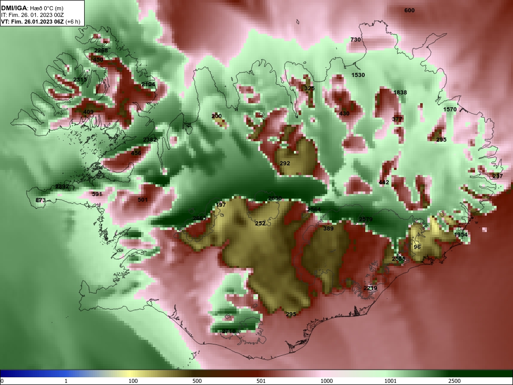Click the map value 237
Image resolution: width=513 pixels, height=385 pixels.
[497, 176]
